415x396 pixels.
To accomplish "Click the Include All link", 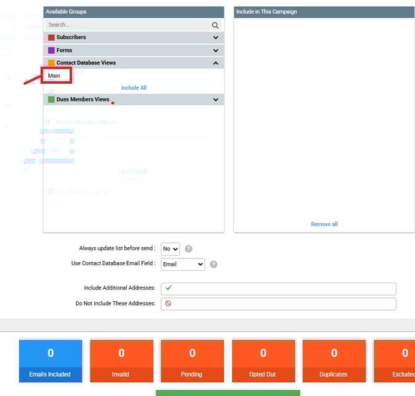I will tap(134, 88).
